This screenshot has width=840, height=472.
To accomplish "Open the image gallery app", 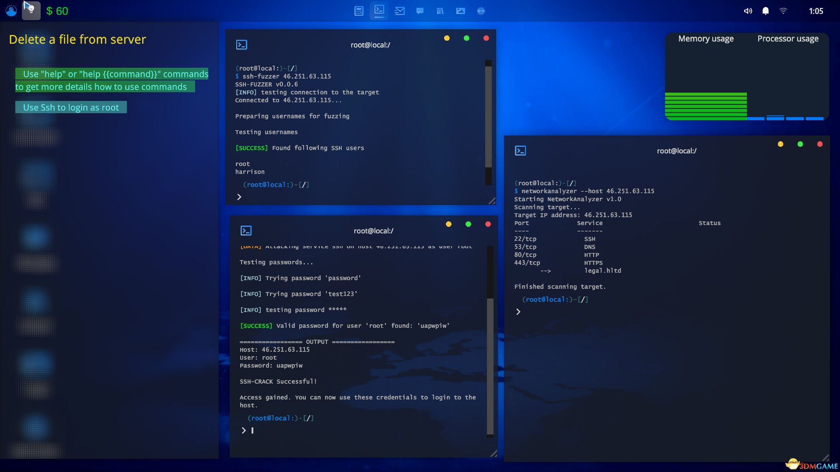I will click(x=460, y=11).
